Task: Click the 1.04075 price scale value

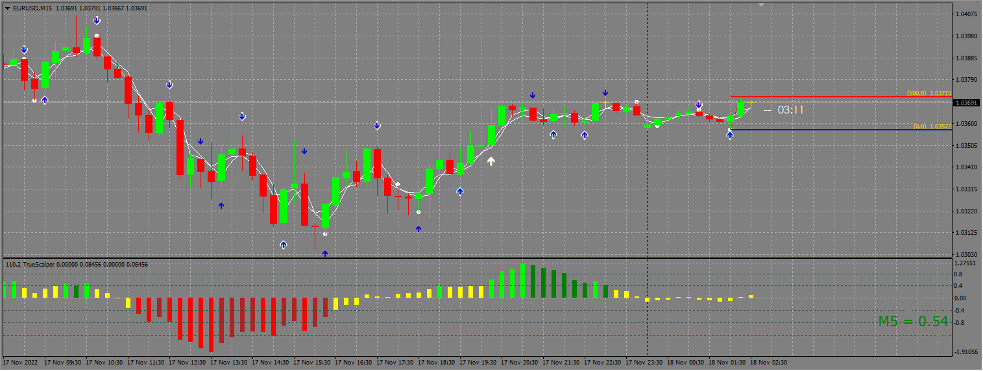Action: (x=967, y=14)
